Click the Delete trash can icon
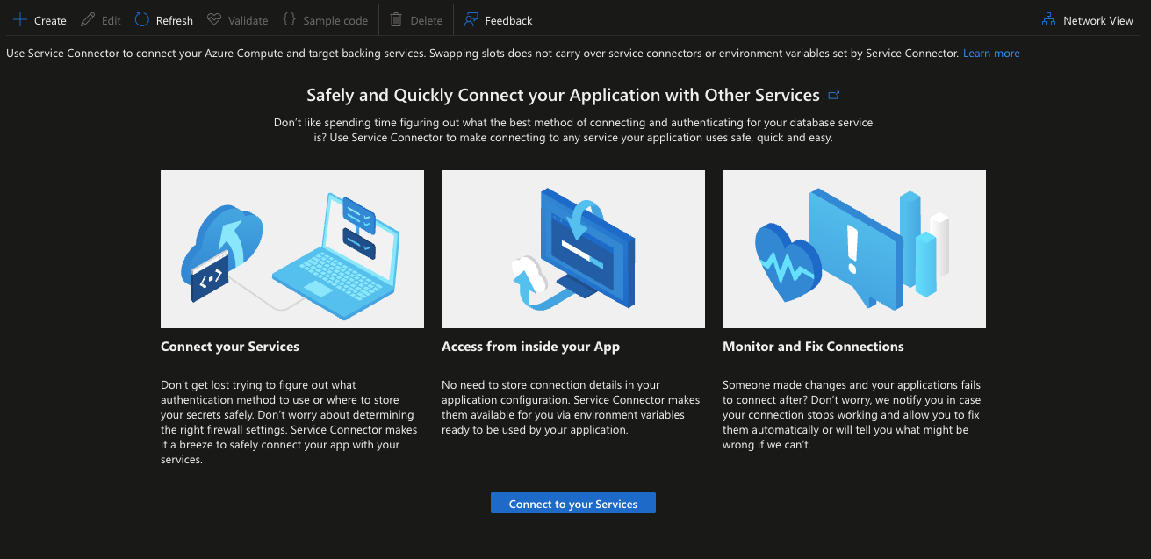The image size is (1151, 559). [397, 20]
